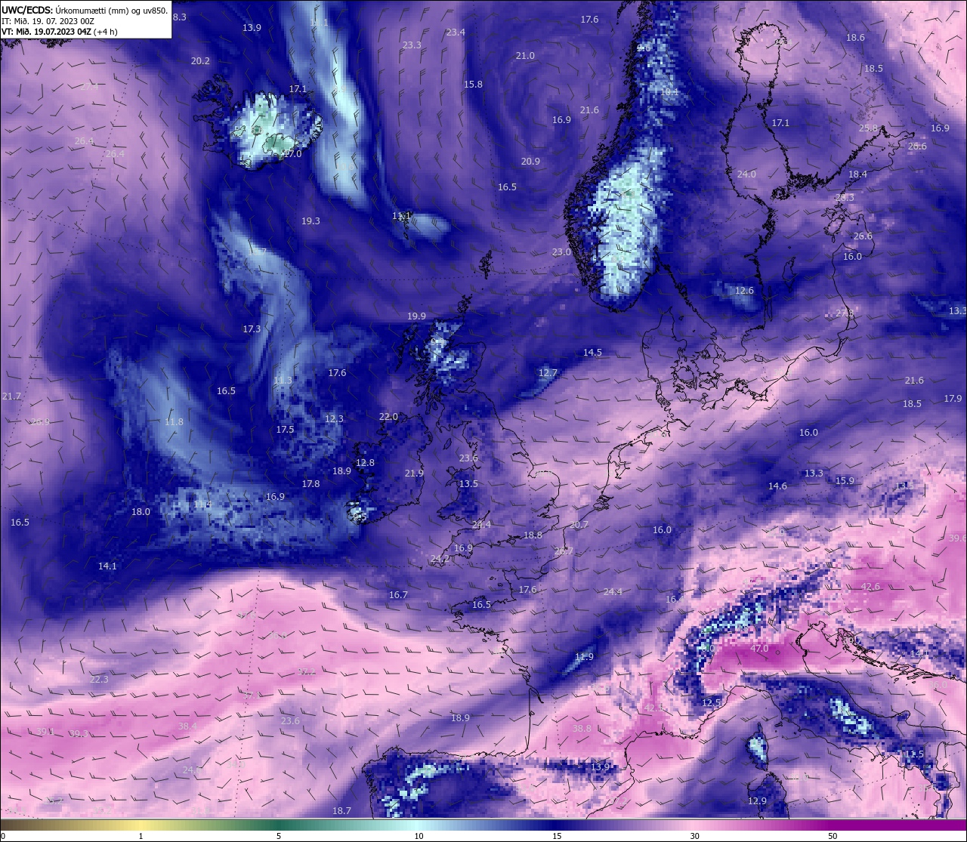Click the 14.1 value in the Atlantic
Viewport: 967px width, 842px height.
pyautogui.click(x=107, y=566)
